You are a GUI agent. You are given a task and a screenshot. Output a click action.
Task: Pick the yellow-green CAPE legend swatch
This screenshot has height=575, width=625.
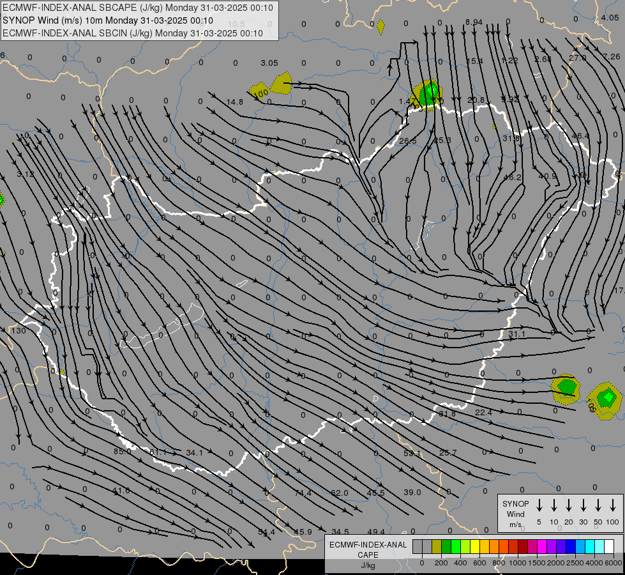[x=465, y=547]
